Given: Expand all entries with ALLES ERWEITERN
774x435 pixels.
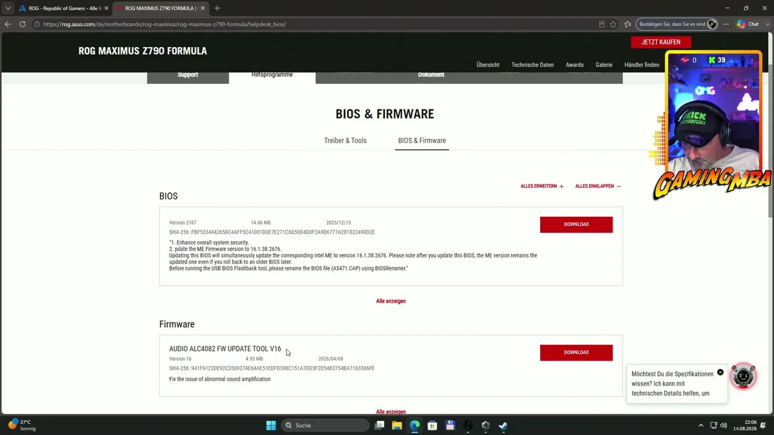Looking at the screenshot, I should click(x=542, y=186).
